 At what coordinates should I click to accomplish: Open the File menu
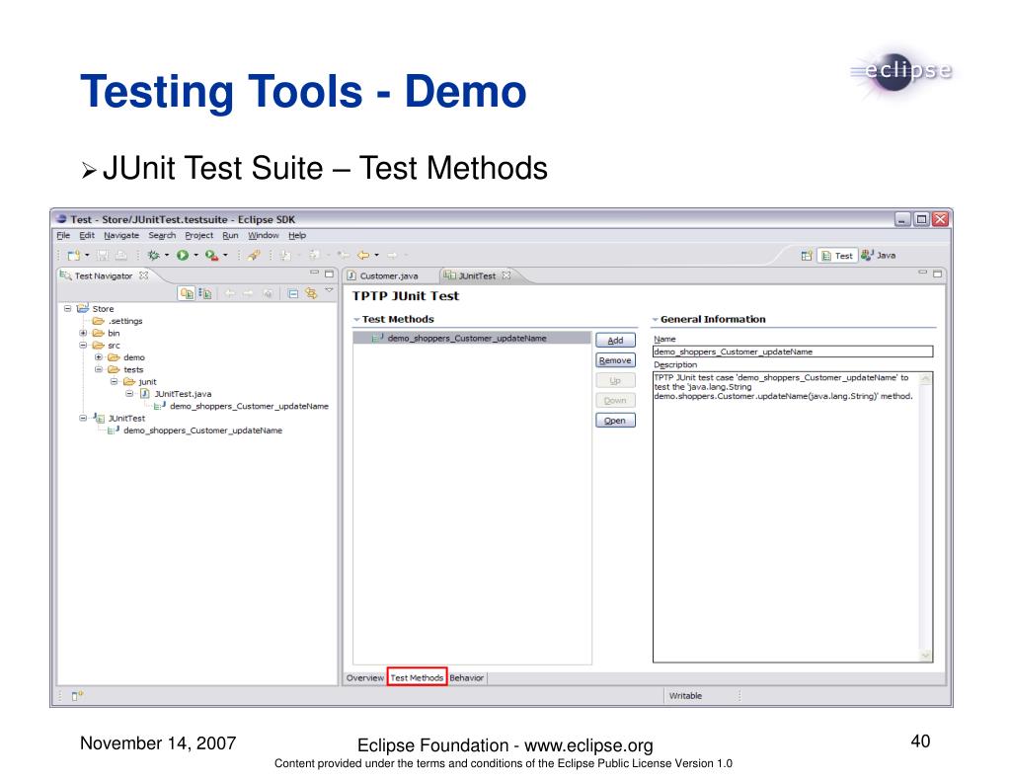tap(63, 235)
